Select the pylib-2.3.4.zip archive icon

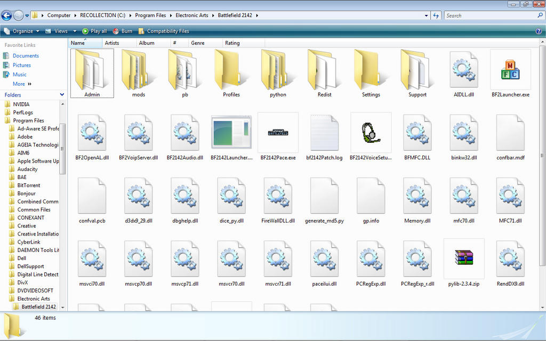464,258
